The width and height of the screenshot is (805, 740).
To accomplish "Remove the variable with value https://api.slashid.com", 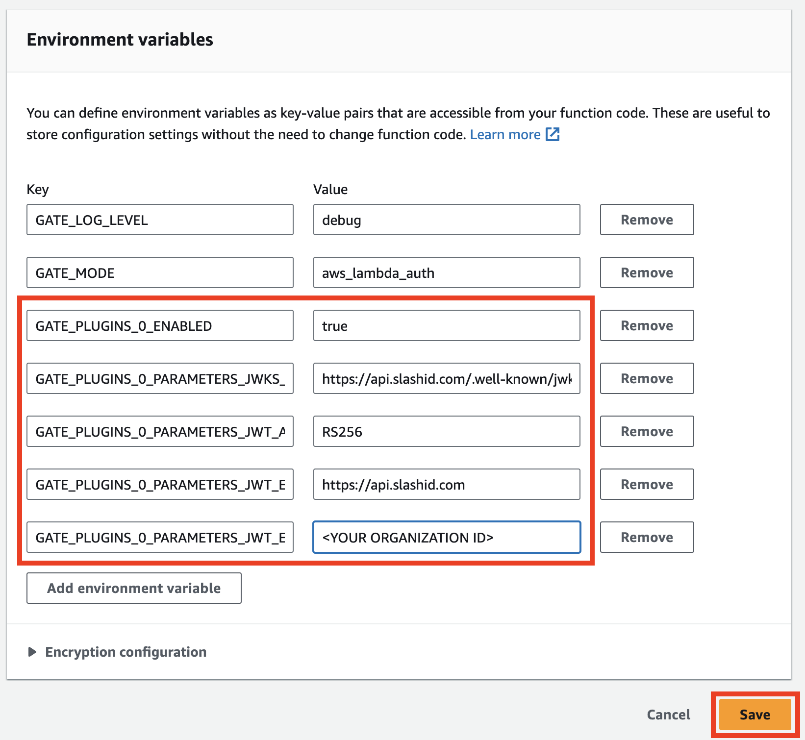I will 646,484.
